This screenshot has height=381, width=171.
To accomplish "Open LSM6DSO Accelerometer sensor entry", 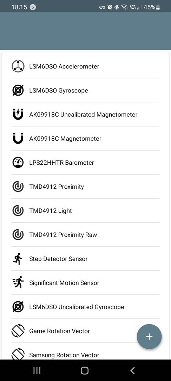I will pyautogui.click(x=85, y=66).
